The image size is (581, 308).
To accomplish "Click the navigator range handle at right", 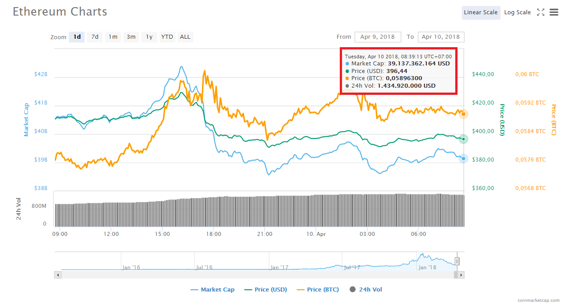I will 457,261.
